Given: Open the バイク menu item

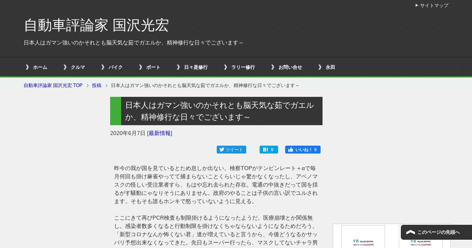Looking at the screenshot, I should click(112, 67).
